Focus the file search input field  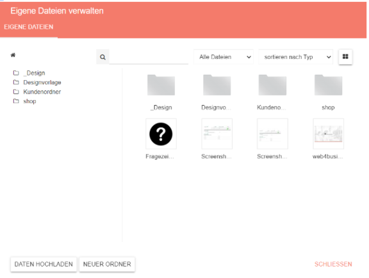(149, 57)
